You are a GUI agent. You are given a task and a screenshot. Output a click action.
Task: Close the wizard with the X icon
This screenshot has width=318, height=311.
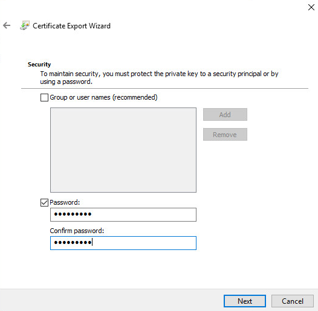click(311, 7)
